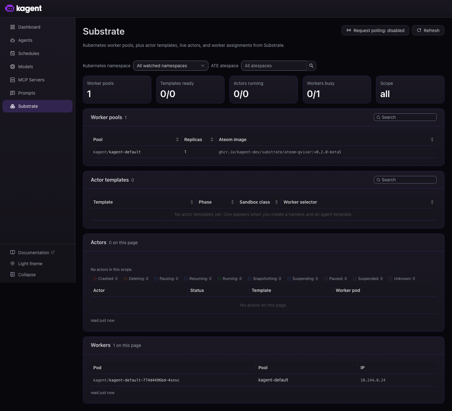Sort by Sandbox class column arrows
This screenshot has height=411, width=452.
[277, 202]
